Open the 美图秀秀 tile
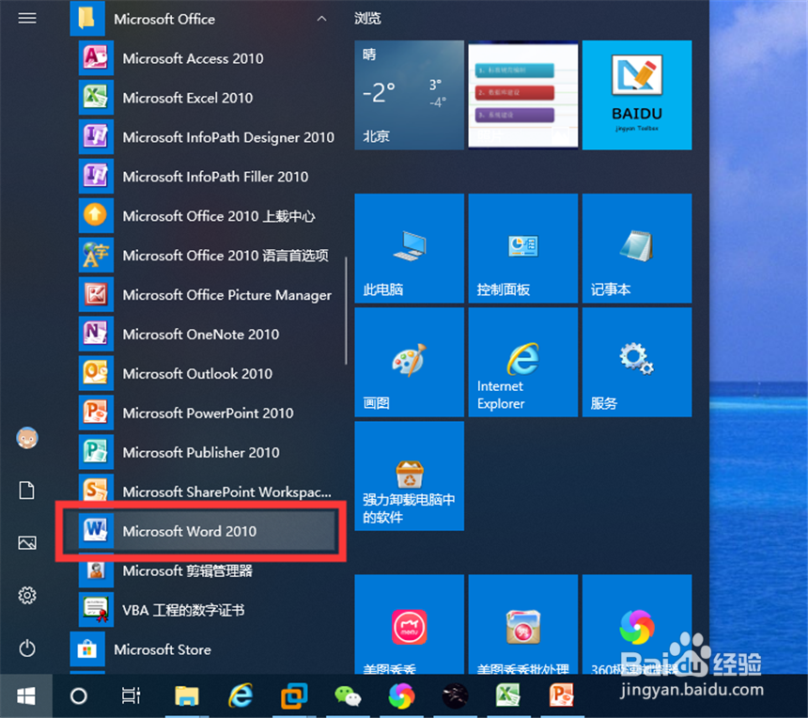 tap(409, 624)
